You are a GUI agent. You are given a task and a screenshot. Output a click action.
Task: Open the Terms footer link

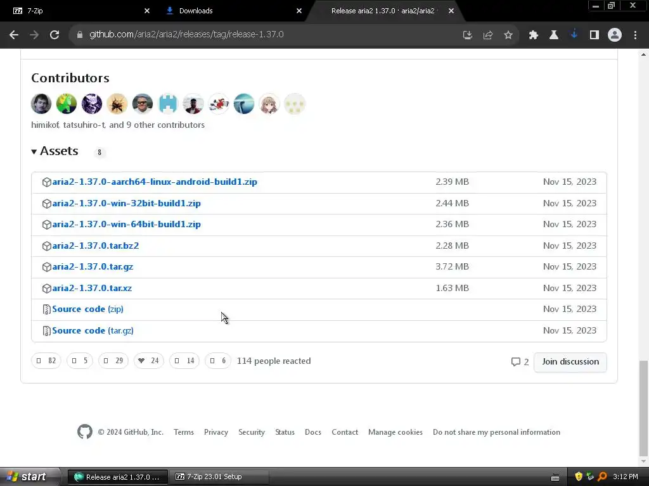(184, 432)
